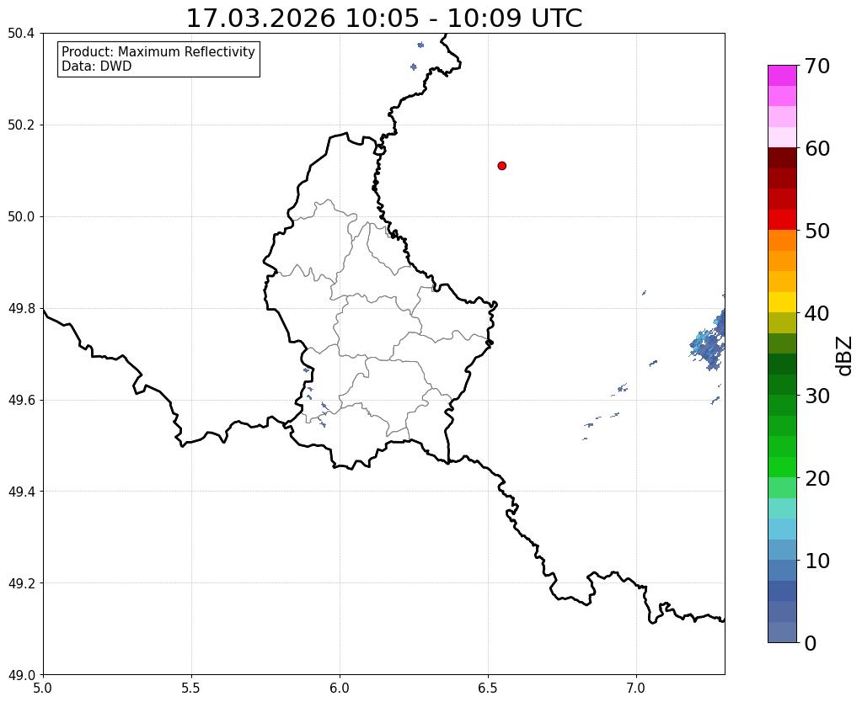Screen dimensions: 862x702
Task: Click the magenta top colorbar swatch
Action: pyautogui.click(x=782, y=76)
